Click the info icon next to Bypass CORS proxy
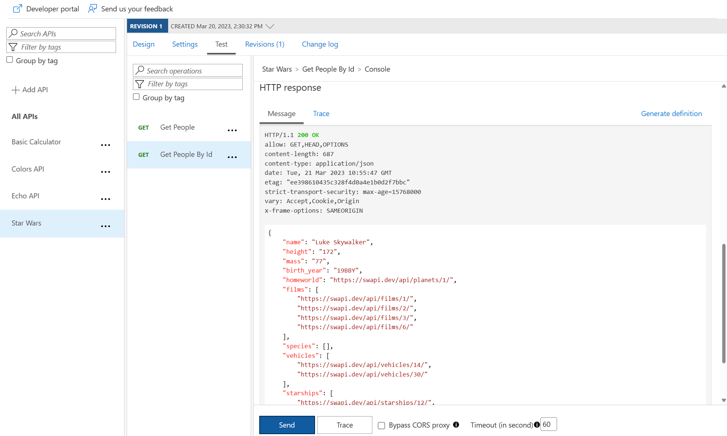 point(456,425)
